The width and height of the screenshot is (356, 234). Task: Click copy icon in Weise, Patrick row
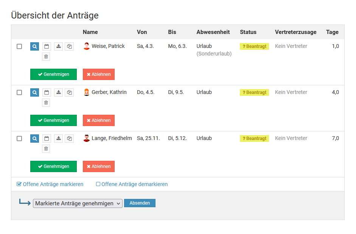(x=69, y=46)
